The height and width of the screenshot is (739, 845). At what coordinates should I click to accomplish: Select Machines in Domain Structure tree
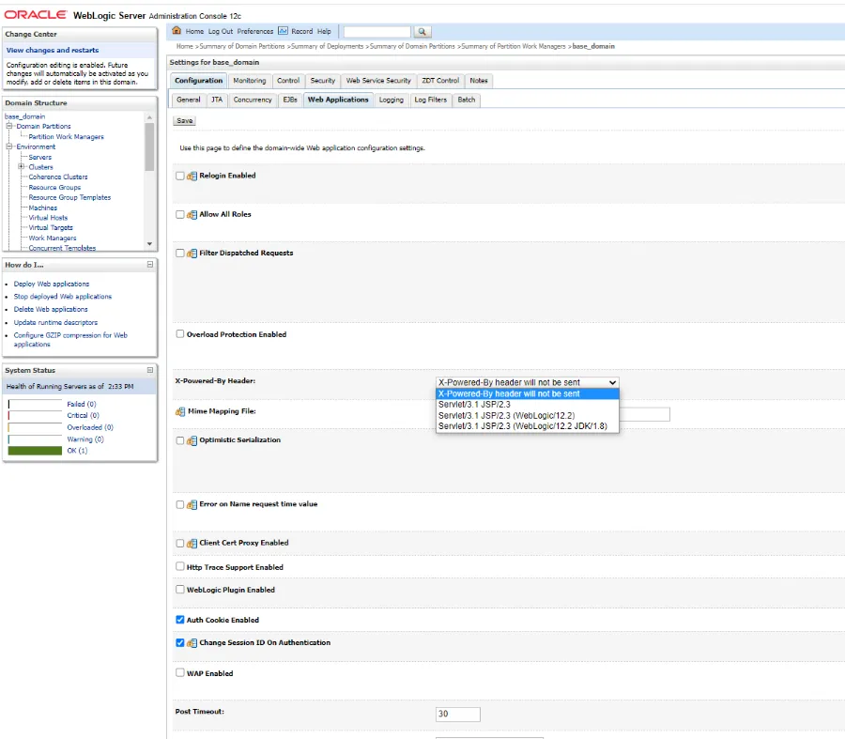tap(42, 208)
